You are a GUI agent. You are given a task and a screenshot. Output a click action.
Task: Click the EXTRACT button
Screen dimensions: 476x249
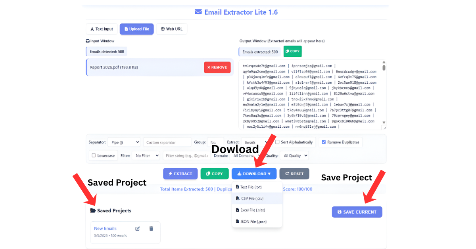[180, 174]
